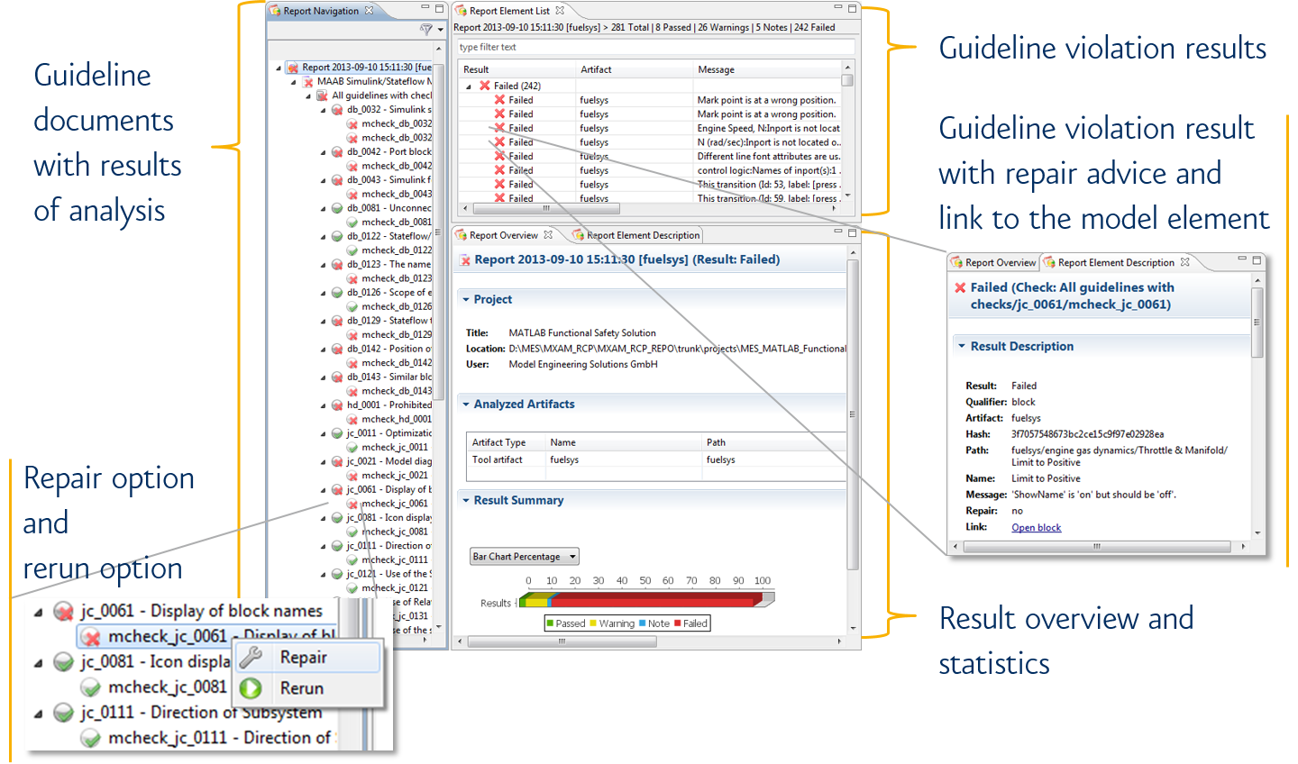Click the Open block link
The height and width of the screenshot is (764, 1298).
[1036, 528]
